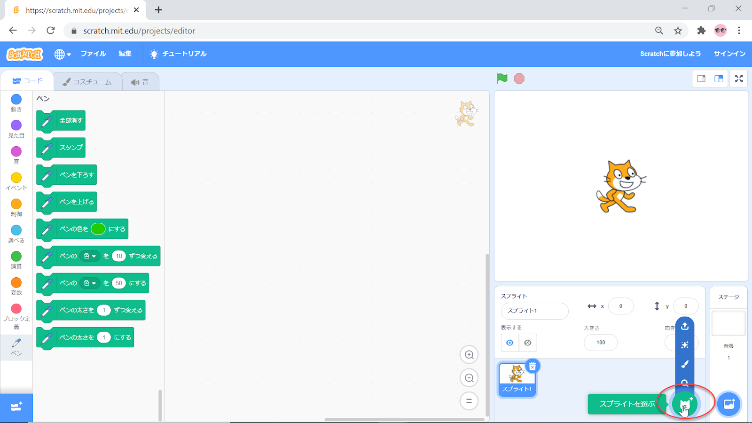Delete スプライト1 with trash icon
Image resolution: width=752 pixels, height=423 pixels.
click(x=533, y=366)
